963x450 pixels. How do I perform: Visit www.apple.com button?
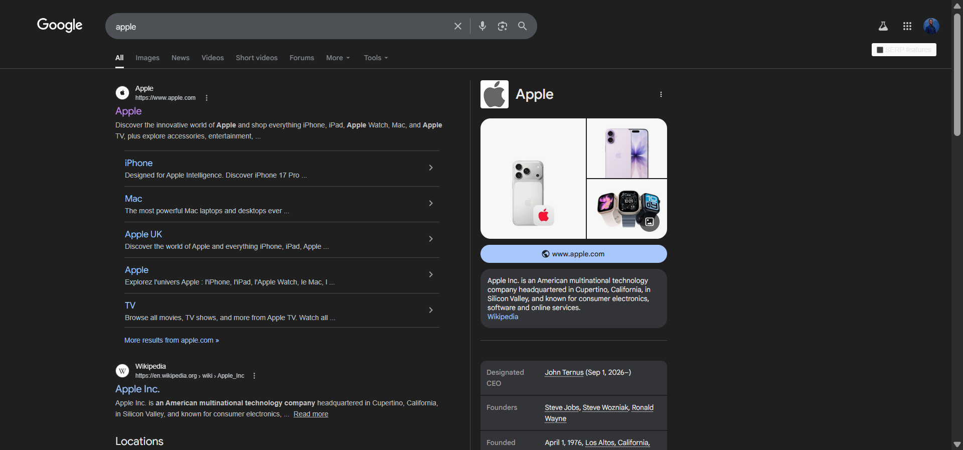click(574, 254)
